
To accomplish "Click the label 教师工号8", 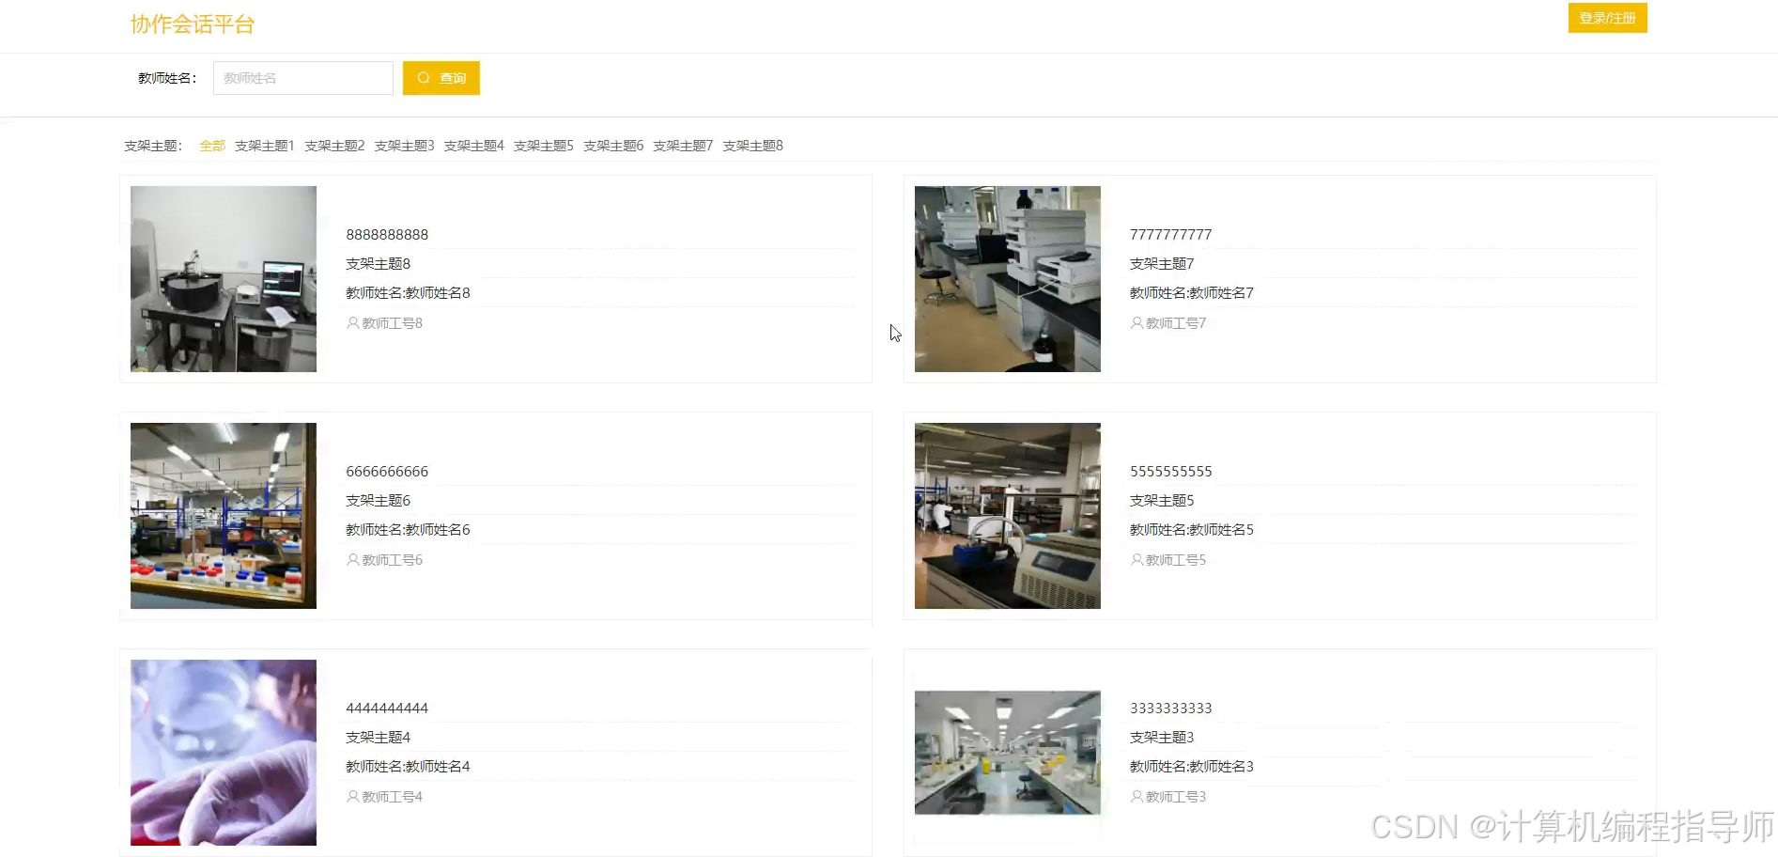I will click(393, 323).
